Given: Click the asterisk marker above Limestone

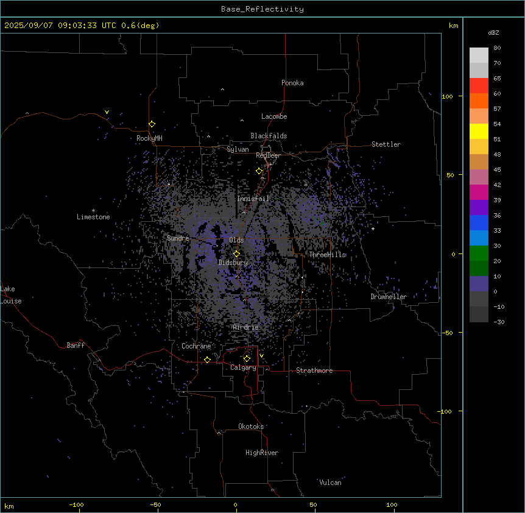Looking at the screenshot, I should point(93,211).
